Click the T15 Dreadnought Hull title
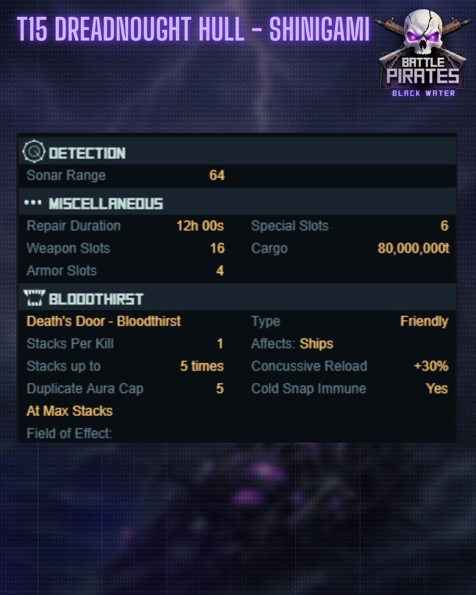Image resolution: width=476 pixels, height=595 pixels. pos(193,30)
